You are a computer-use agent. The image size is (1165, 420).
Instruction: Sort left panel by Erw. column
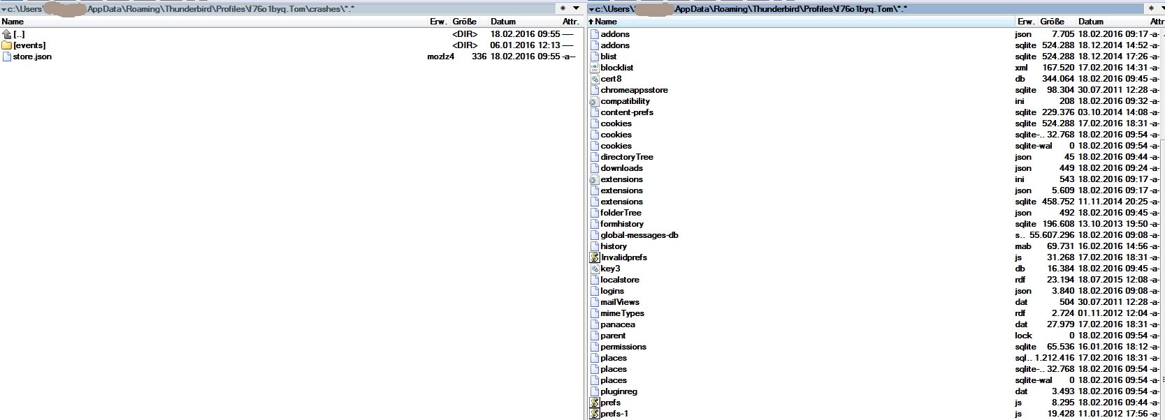439,22
